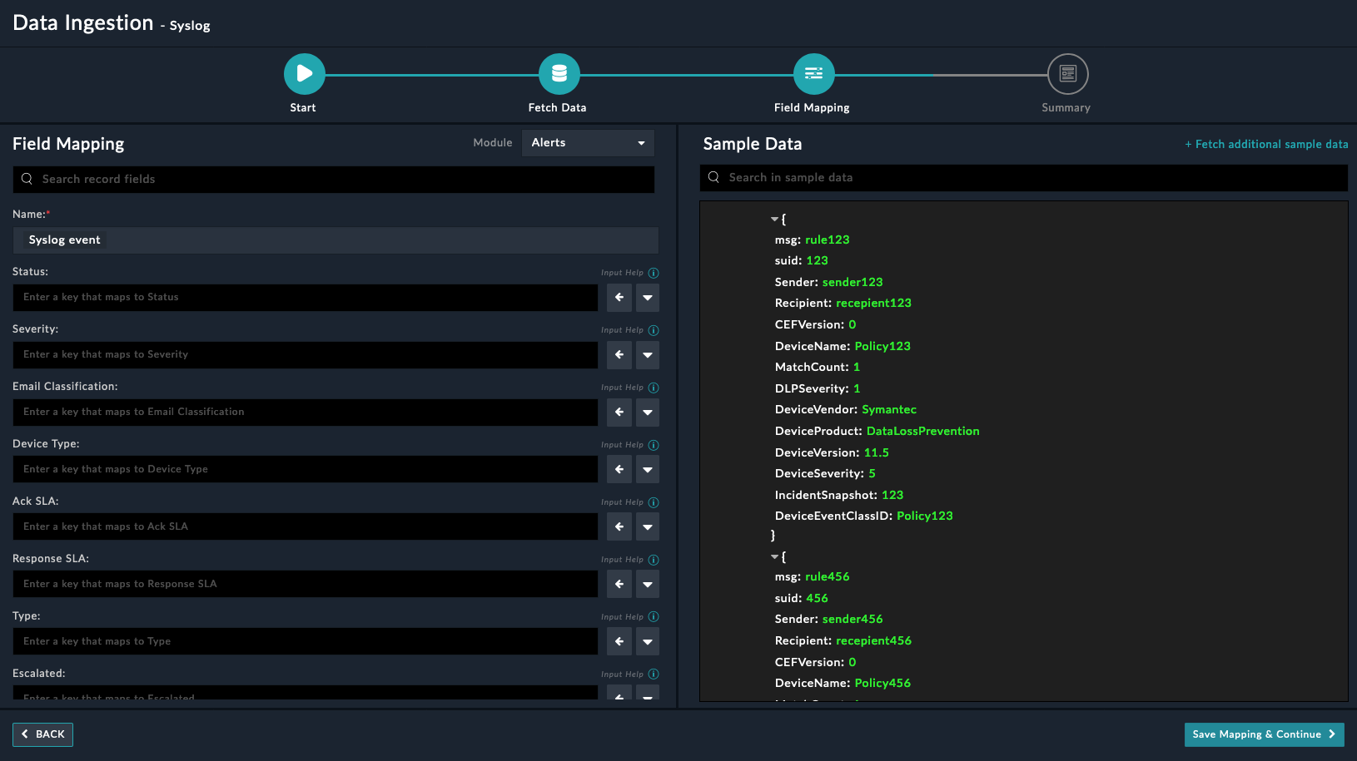Click the Search in sample data field
Viewport: 1357px width, 761px height.
1023,178
